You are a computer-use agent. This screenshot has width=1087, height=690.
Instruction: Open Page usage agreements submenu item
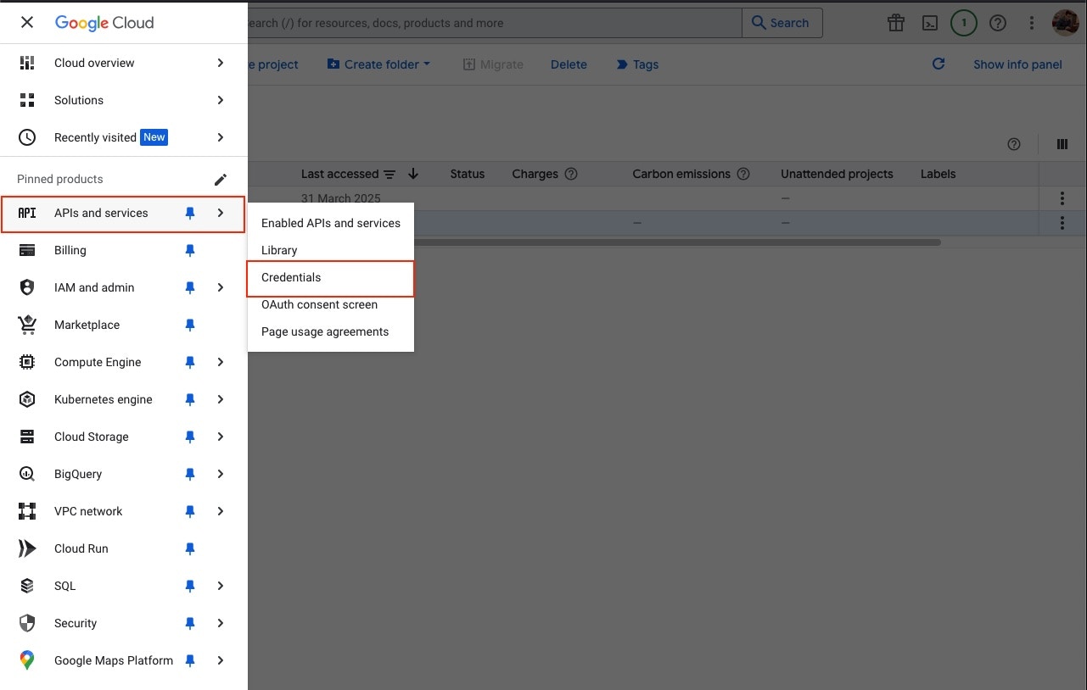click(330, 331)
